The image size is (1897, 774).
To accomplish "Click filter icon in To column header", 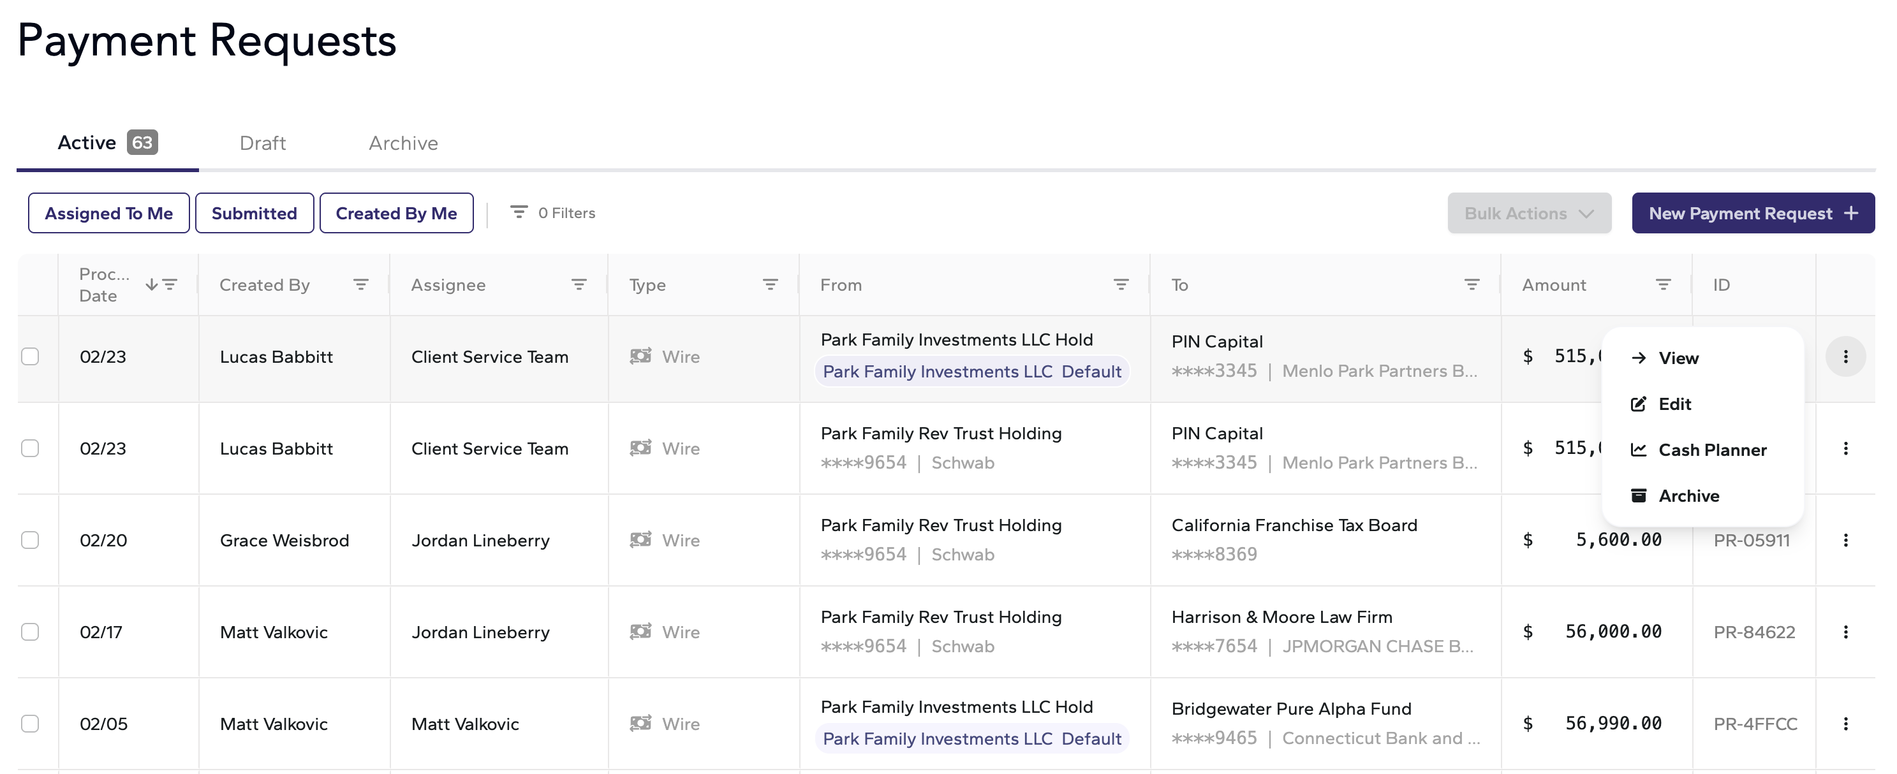I will [x=1471, y=285].
